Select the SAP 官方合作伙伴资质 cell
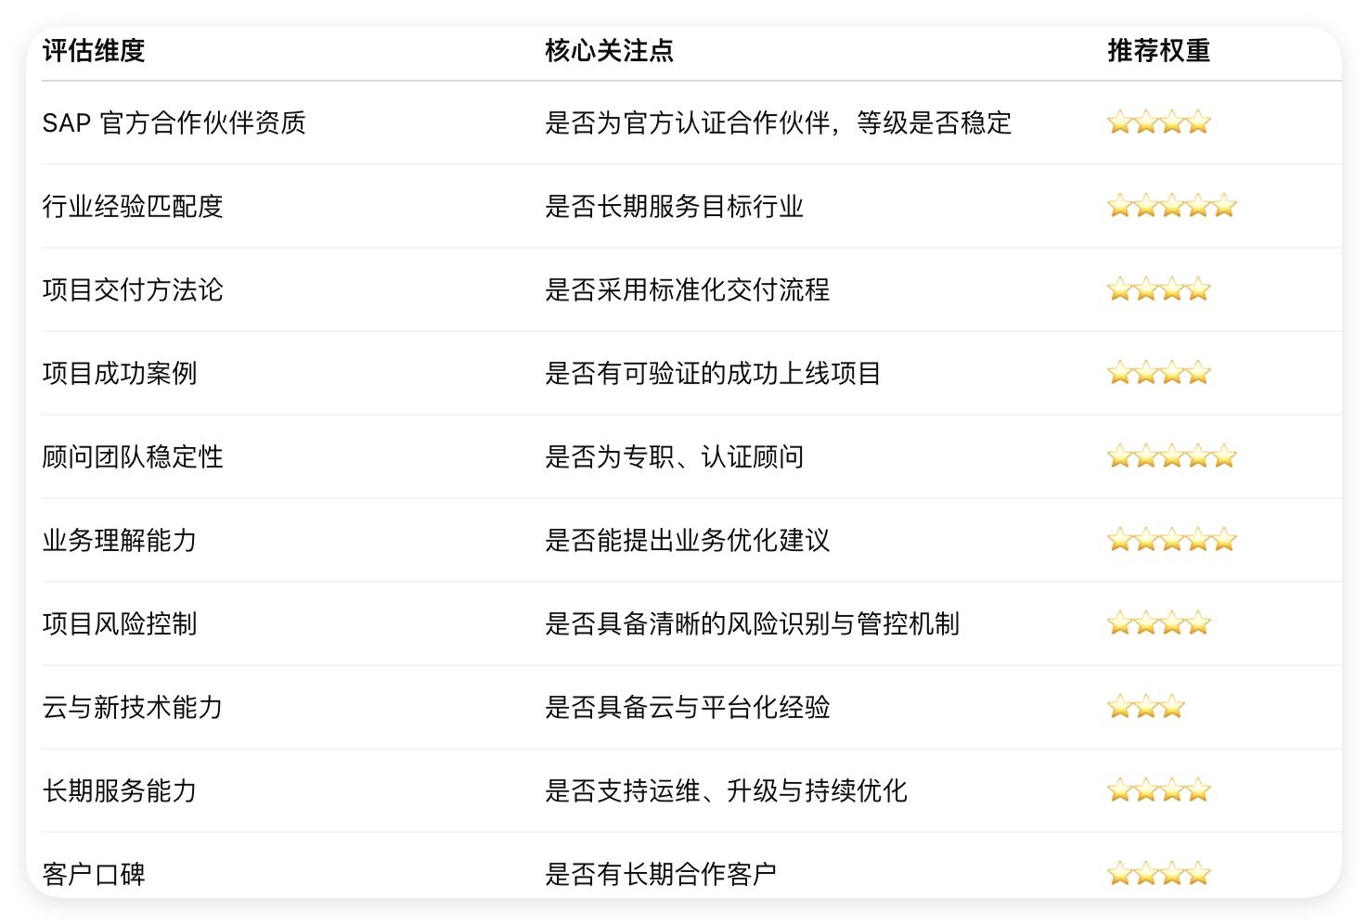The image size is (1368, 924). coord(174,122)
